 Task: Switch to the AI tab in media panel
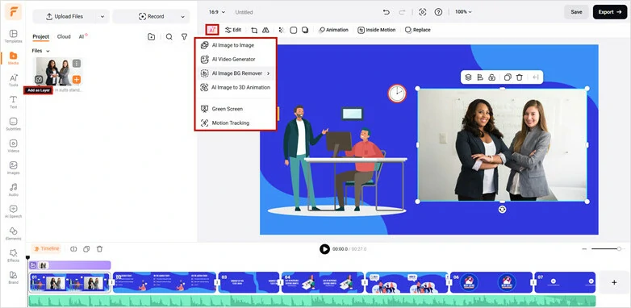click(x=82, y=36)
